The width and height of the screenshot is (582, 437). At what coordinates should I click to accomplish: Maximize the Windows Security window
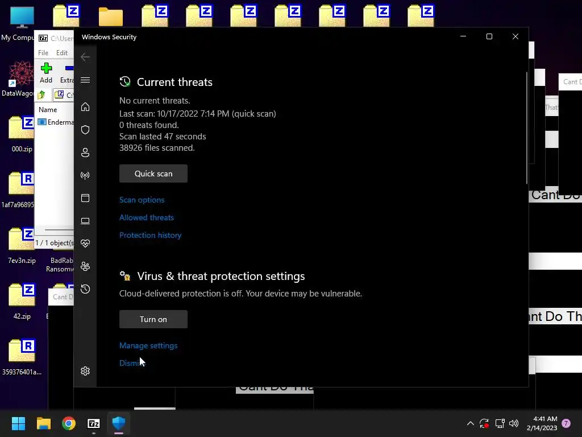tap(489, 36)
